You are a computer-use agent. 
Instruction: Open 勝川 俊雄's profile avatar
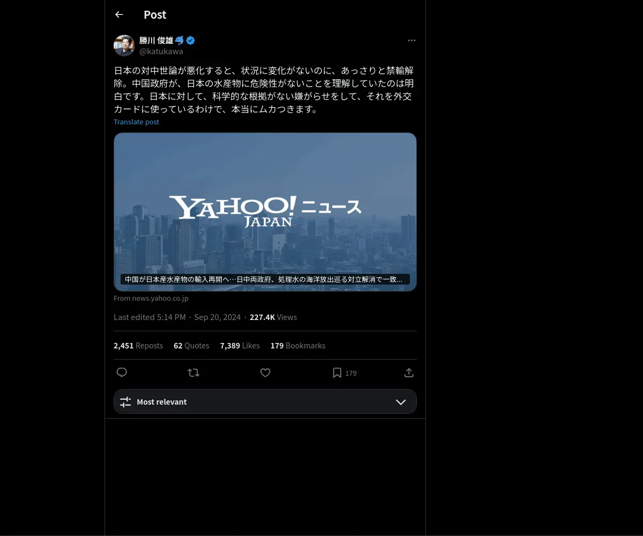[x=124, y=46]
